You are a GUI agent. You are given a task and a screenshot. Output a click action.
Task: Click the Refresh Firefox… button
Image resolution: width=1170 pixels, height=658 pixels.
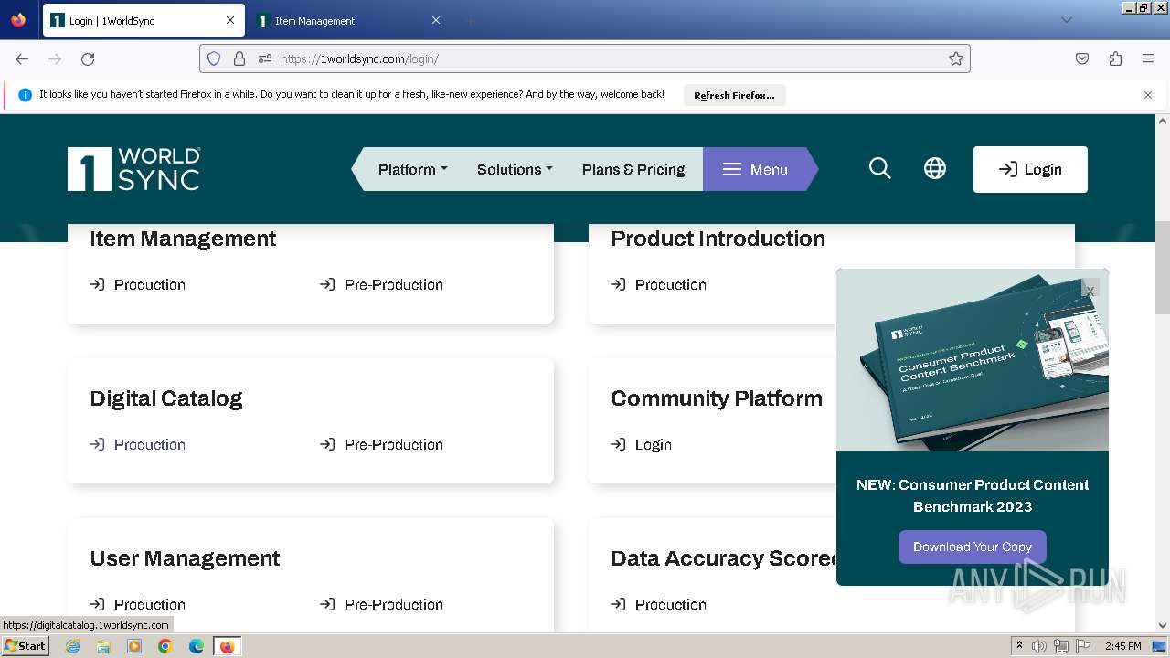tap(734, 95)
